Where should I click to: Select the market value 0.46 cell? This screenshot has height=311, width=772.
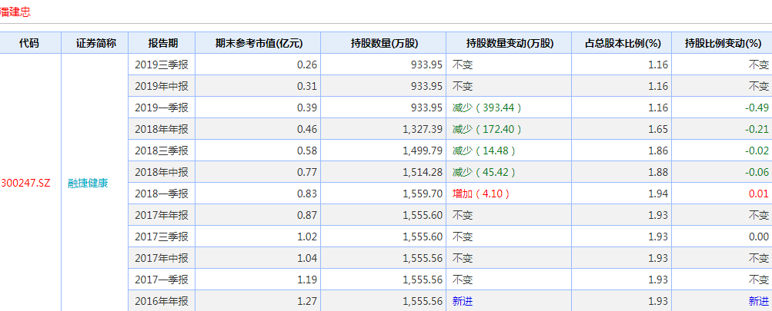[258, 129]
